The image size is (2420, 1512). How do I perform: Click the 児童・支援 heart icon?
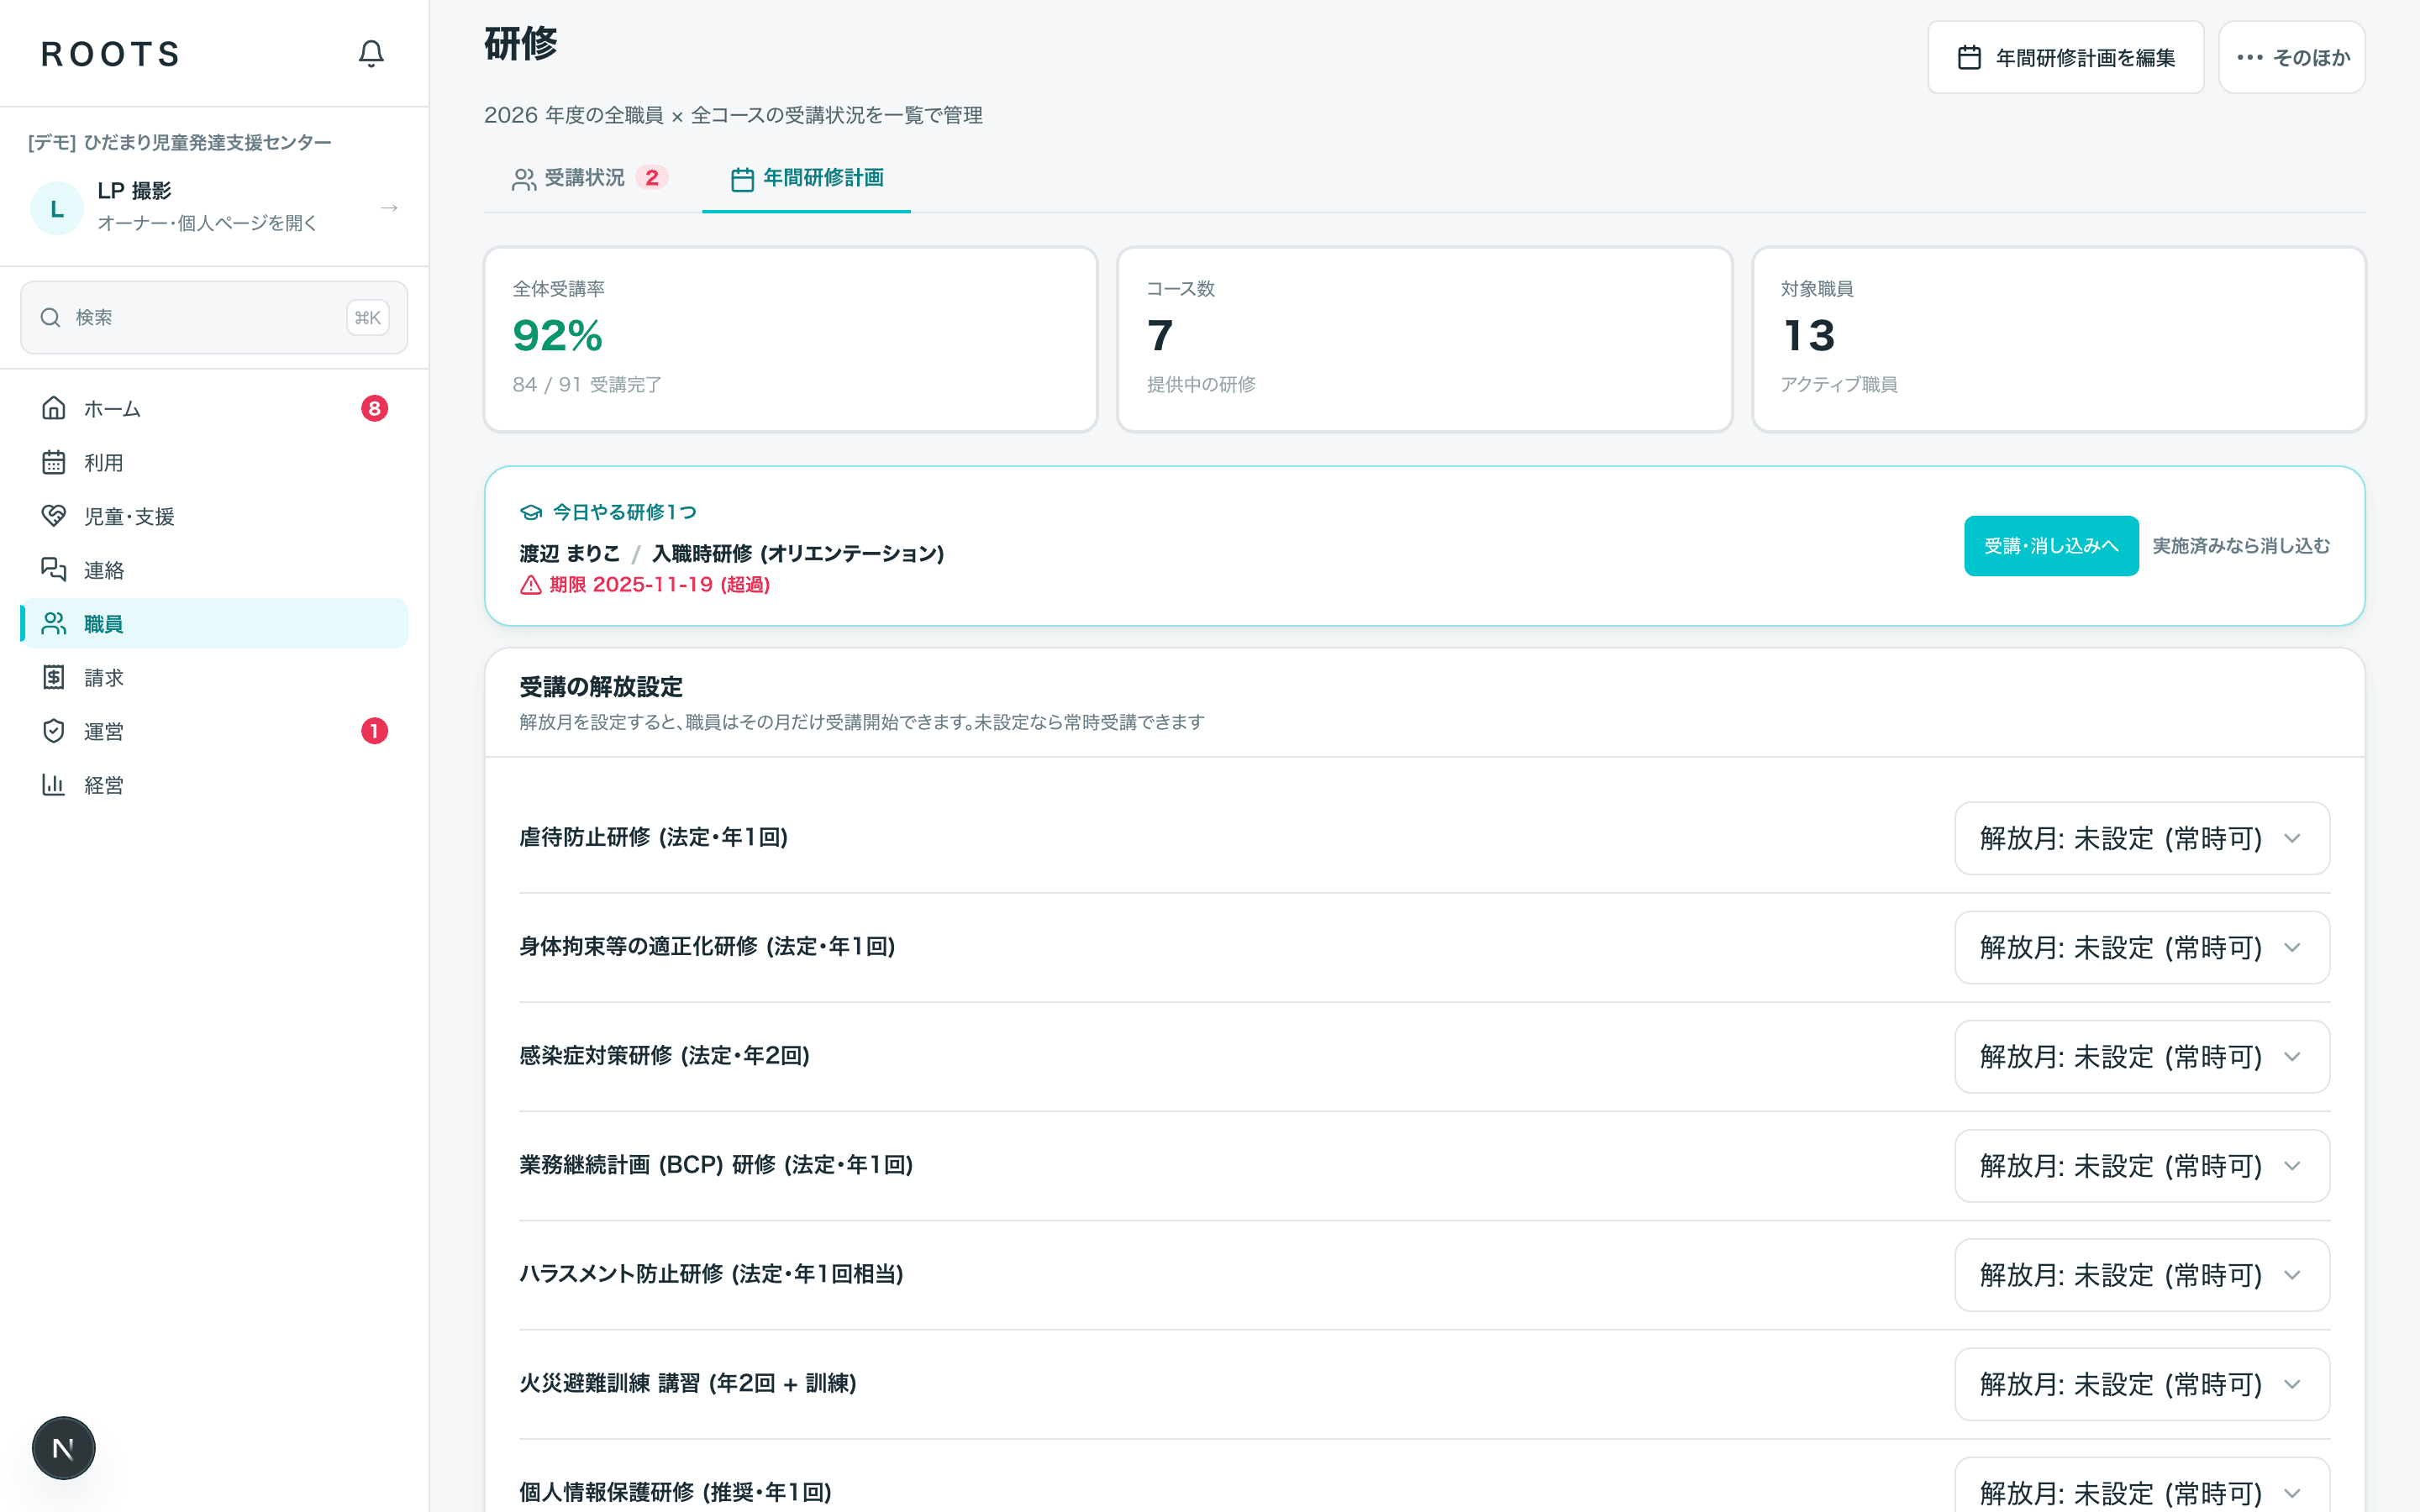point(54,516)
